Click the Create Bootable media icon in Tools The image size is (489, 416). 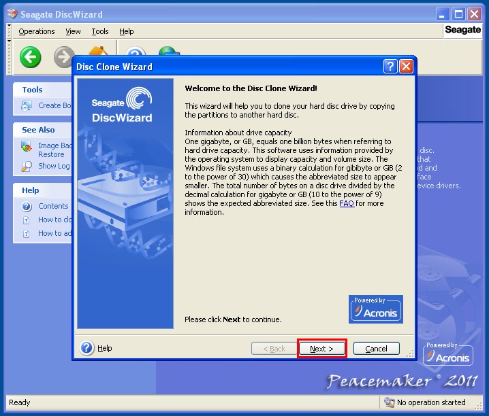(x=26, y=106)
